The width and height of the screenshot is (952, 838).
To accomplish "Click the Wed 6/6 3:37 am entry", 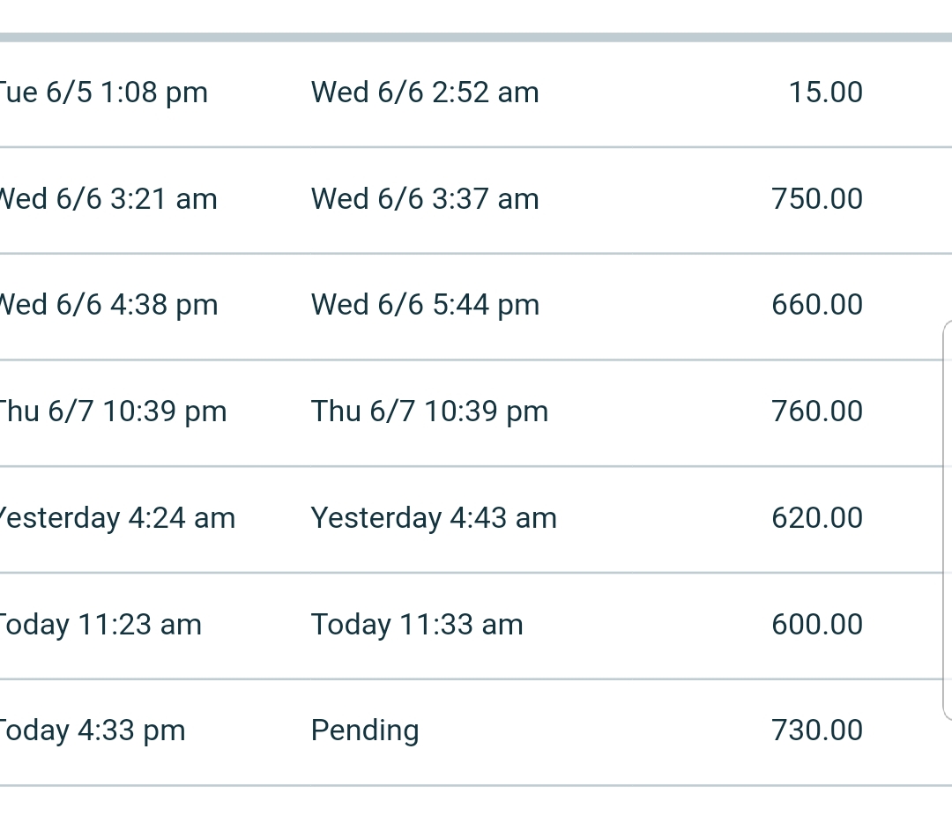I will 425,199.
